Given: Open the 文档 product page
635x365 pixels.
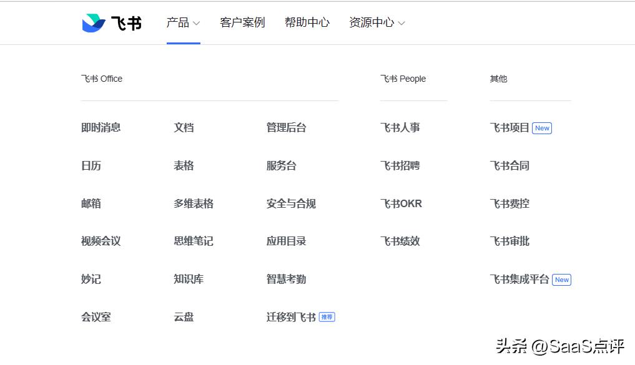Looking at the screenshot, I should (x=184, y=127).
